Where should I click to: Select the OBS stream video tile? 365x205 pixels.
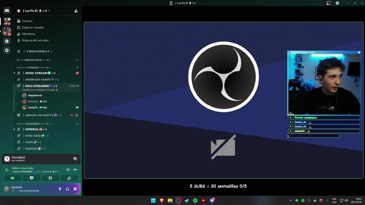click(224, 100)
